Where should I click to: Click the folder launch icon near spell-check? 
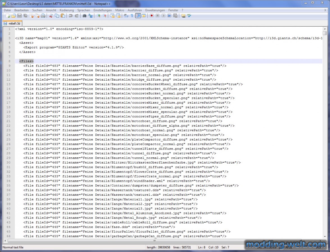pos(183,16)
